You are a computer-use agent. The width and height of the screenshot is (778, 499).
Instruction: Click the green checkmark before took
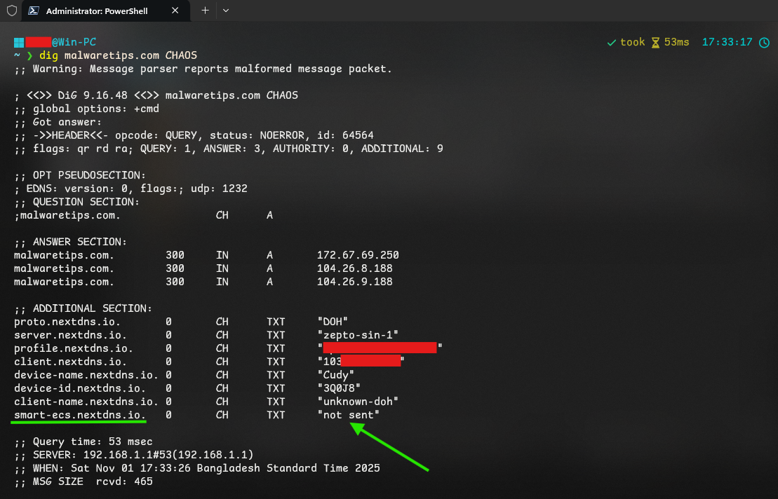(x=611, y=43)
